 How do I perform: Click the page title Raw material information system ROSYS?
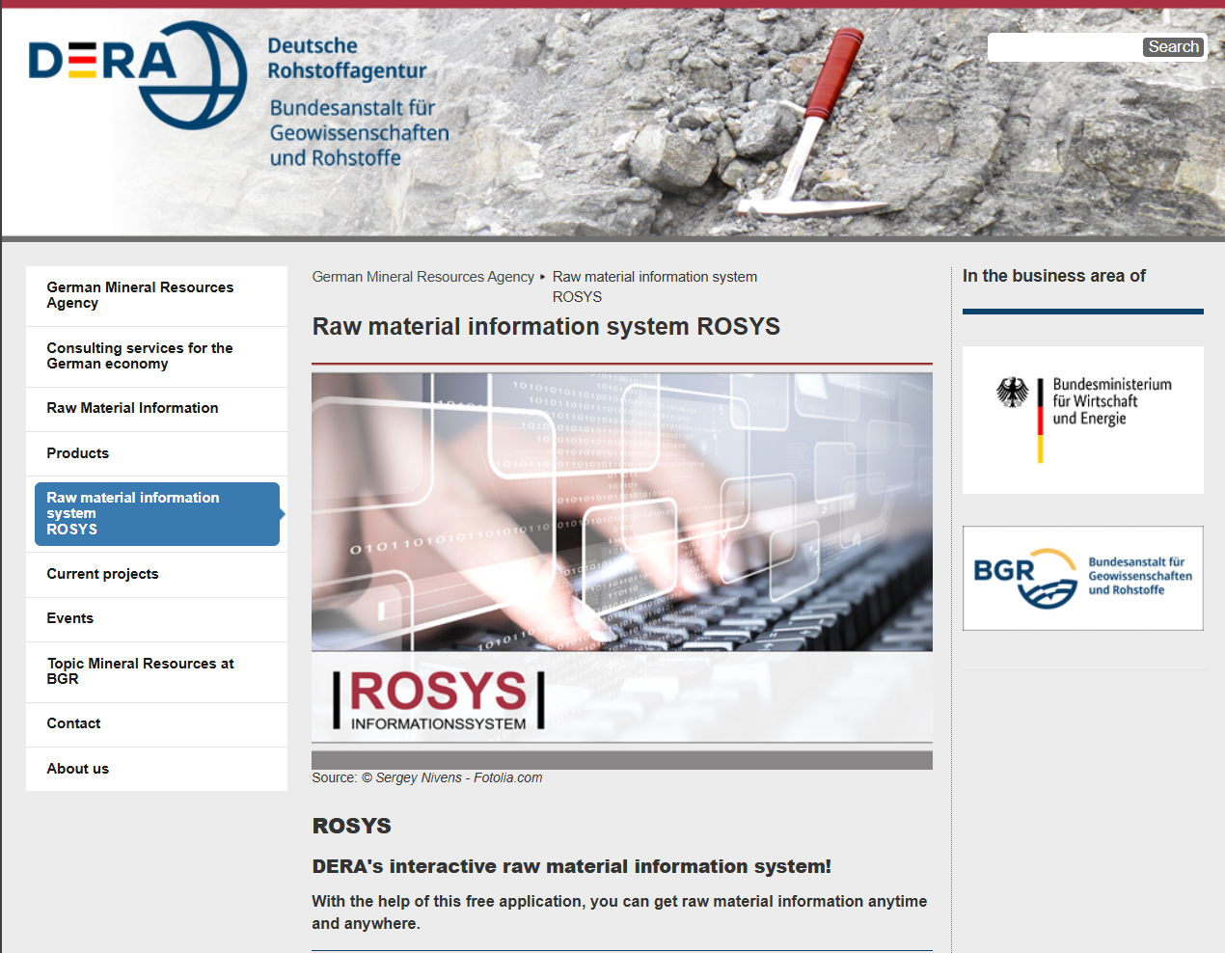[x=546, y=327]
